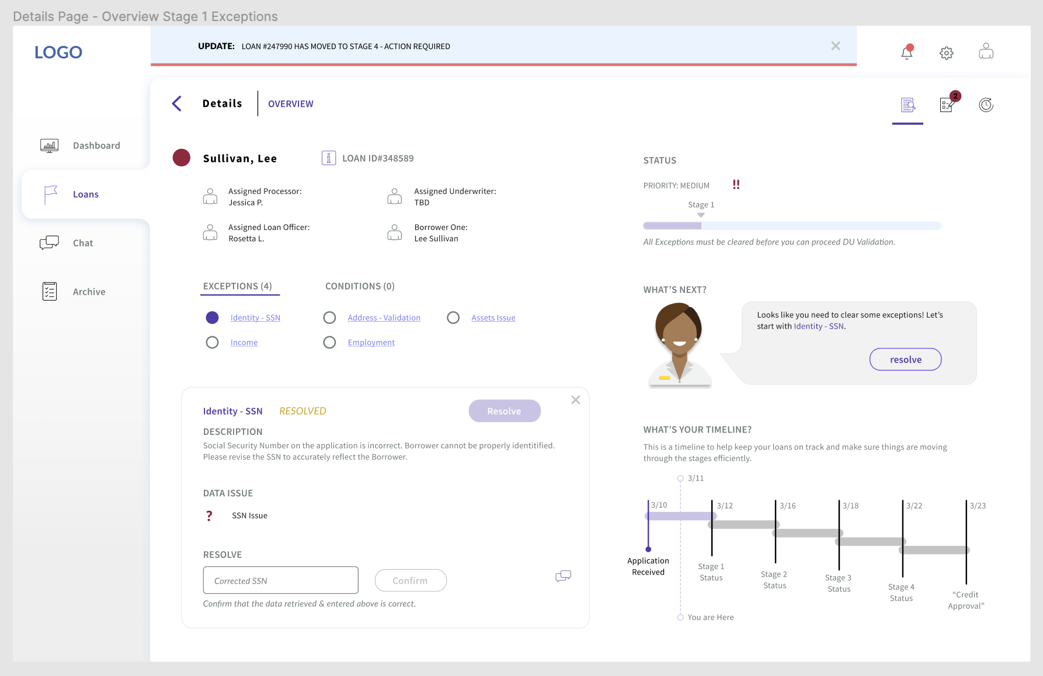The height and width of the screenshot is (676, 1043).
Task: Open the history clock icon
Action: [x=986, y=105]
